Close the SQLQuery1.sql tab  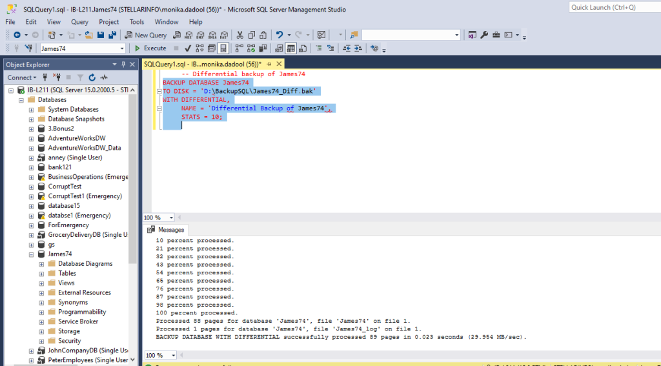pos(279,64)
